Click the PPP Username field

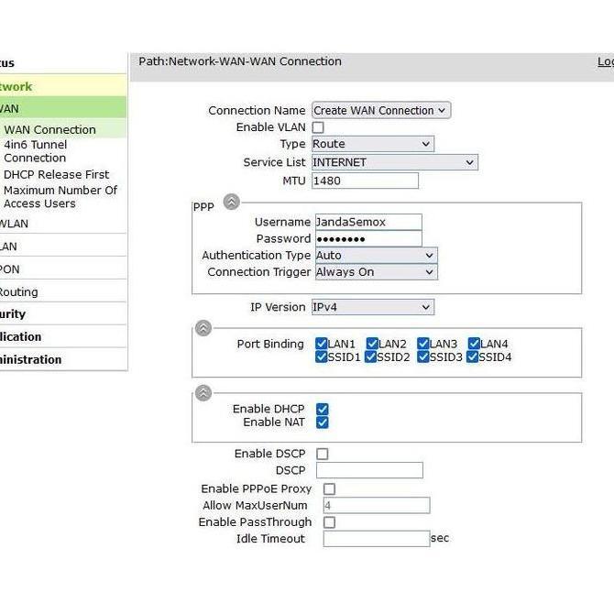pos(367,222)
